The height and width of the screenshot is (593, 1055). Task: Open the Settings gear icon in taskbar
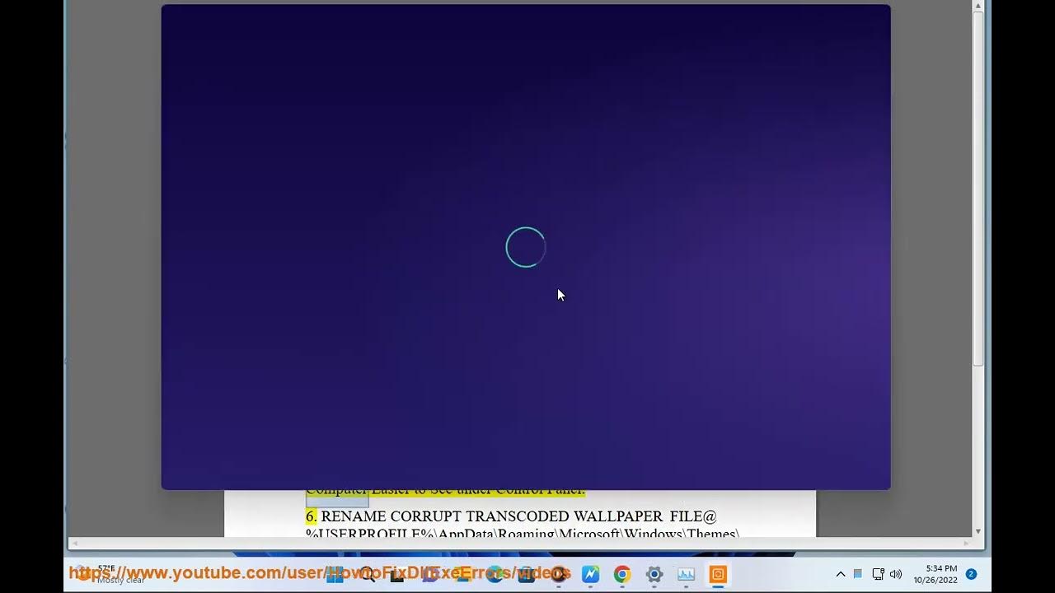point(654,574)
